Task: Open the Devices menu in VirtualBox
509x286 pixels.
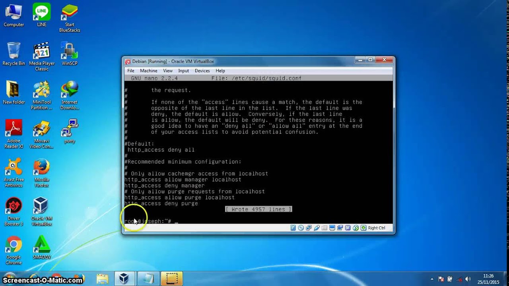Action: tap(202, 71)
